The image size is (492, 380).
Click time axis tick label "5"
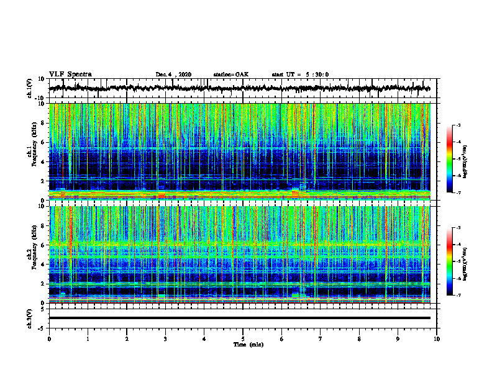point(243,339)
